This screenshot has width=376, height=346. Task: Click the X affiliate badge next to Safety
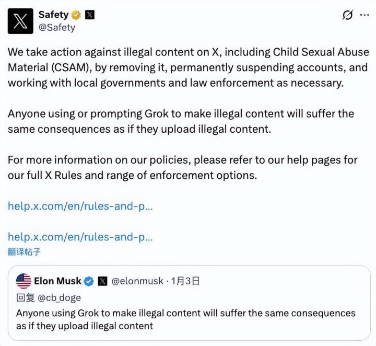pyautogui.click(x=90, y=15)
